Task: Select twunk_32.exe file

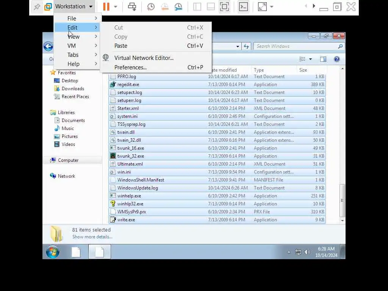Action: click(x=217, y=156)
